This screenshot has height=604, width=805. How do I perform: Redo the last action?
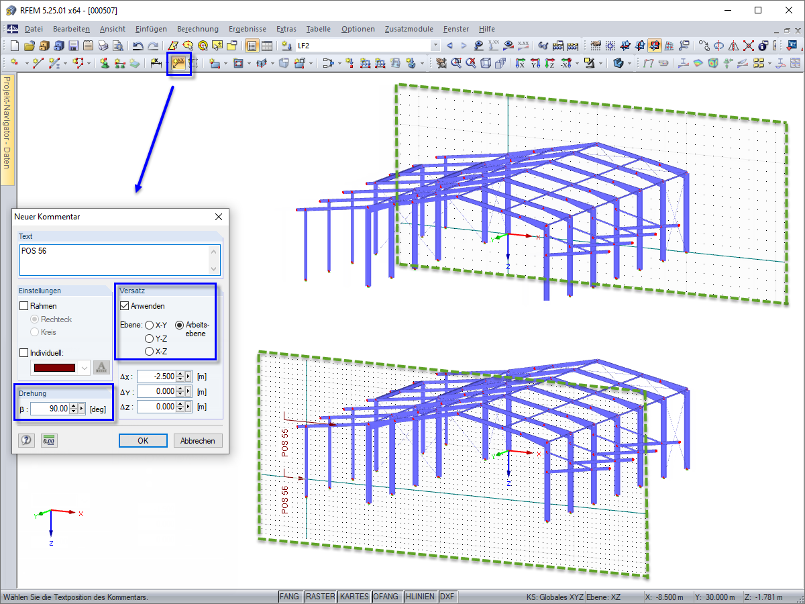[153, 46]
